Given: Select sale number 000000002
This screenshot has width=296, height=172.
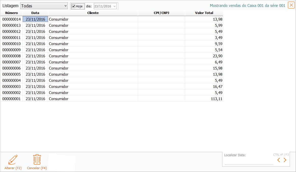Looking at the screenshot, I should click(x=11, y=93).
